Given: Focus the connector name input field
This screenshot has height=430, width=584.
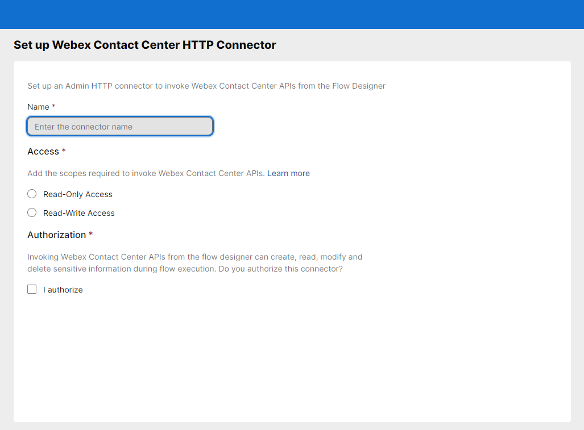Looking at the screenshot, I should point(120,127).
